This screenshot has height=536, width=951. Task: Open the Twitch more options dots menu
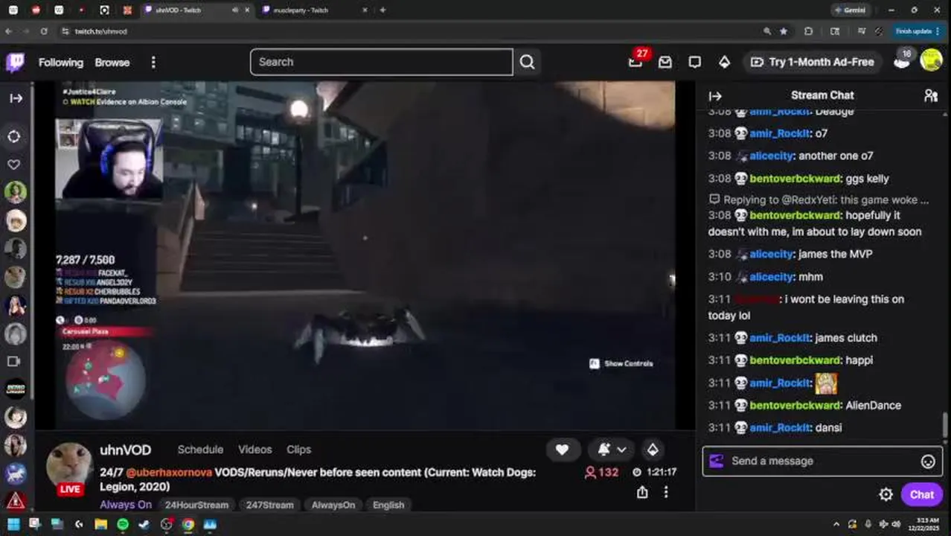click(x=153, y=63)
